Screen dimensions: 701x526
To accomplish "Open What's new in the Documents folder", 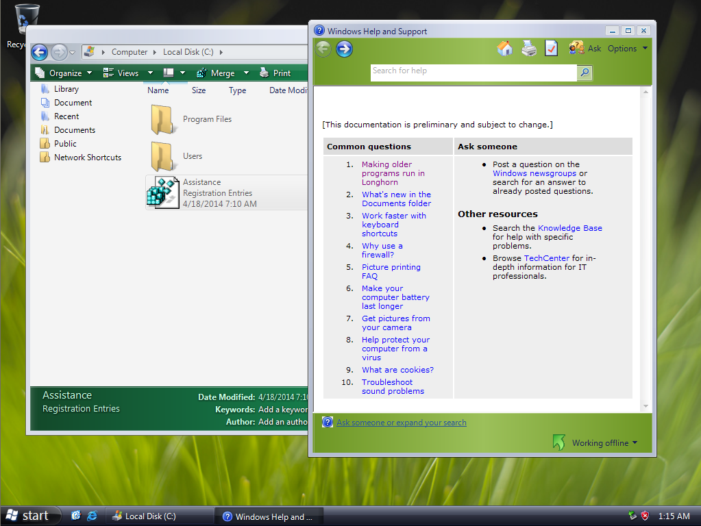I will click(x=397, y=199).
